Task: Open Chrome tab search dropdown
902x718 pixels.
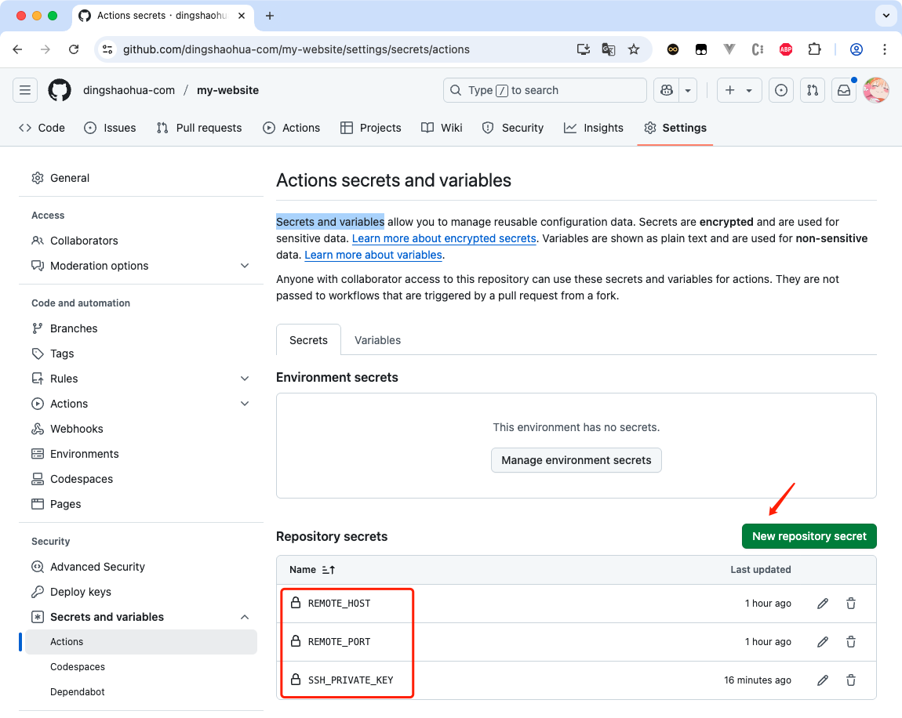Action: tap(886, 16)
